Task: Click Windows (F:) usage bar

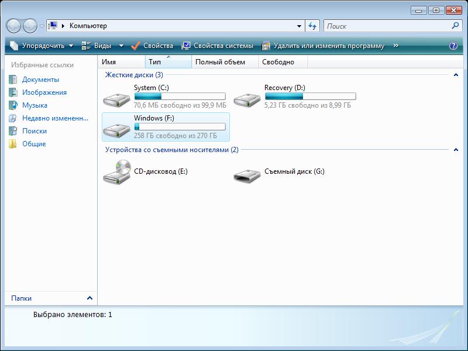Action: tap(180, 126)
